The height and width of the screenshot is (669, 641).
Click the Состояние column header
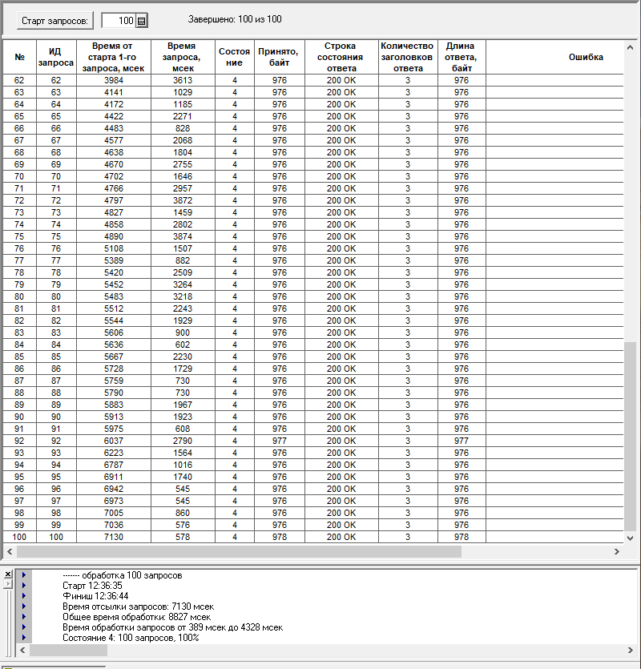click(x=235, y=57)
